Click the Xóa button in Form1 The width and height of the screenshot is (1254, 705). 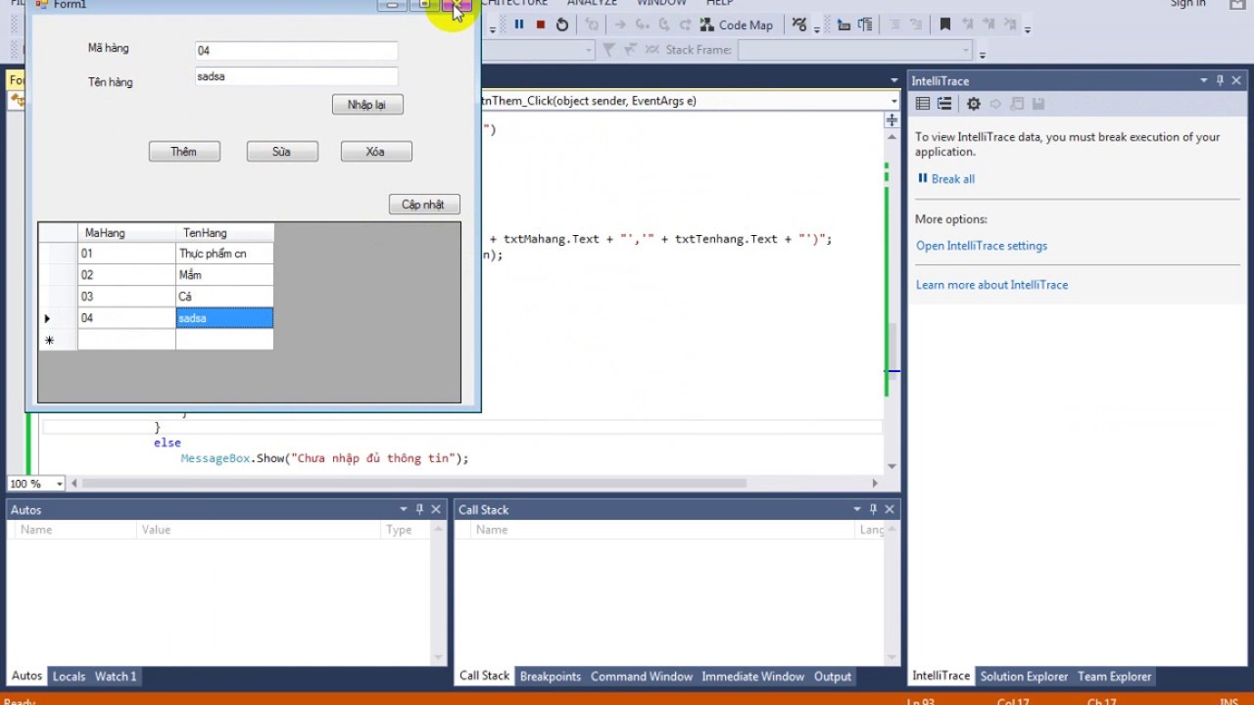376,152
